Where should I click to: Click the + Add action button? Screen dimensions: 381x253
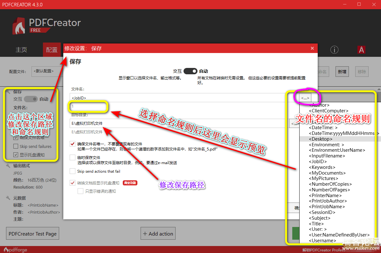pos(158,233)
